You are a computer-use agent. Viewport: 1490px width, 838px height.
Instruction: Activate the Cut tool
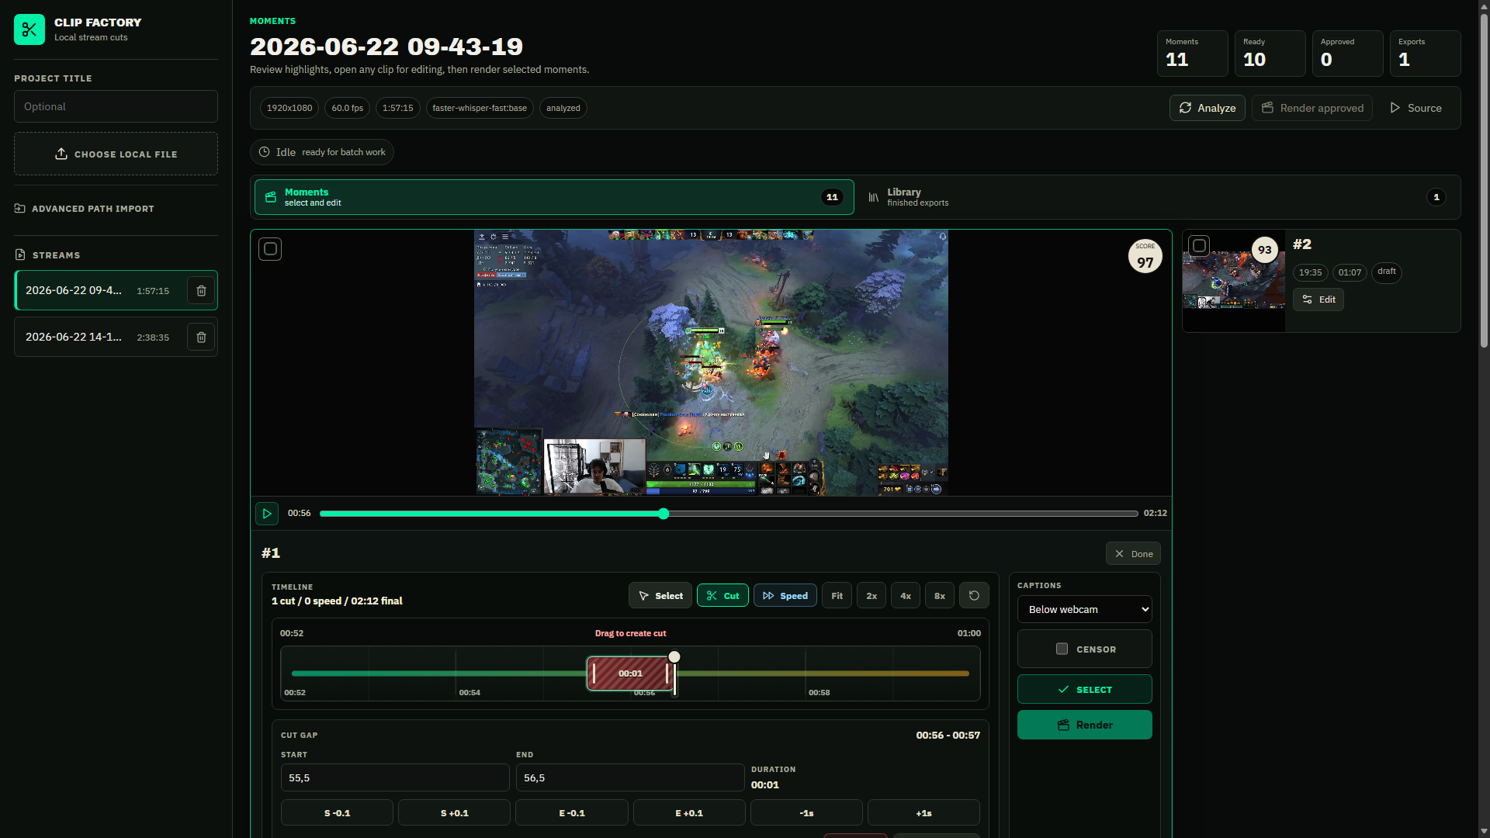[722, 596]
